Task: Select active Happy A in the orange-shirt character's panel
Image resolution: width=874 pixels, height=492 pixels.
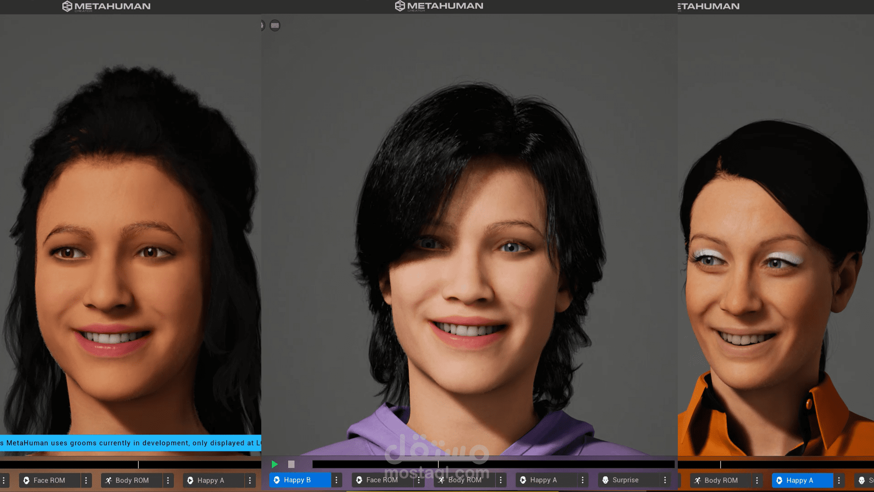Action: point(799,480)
